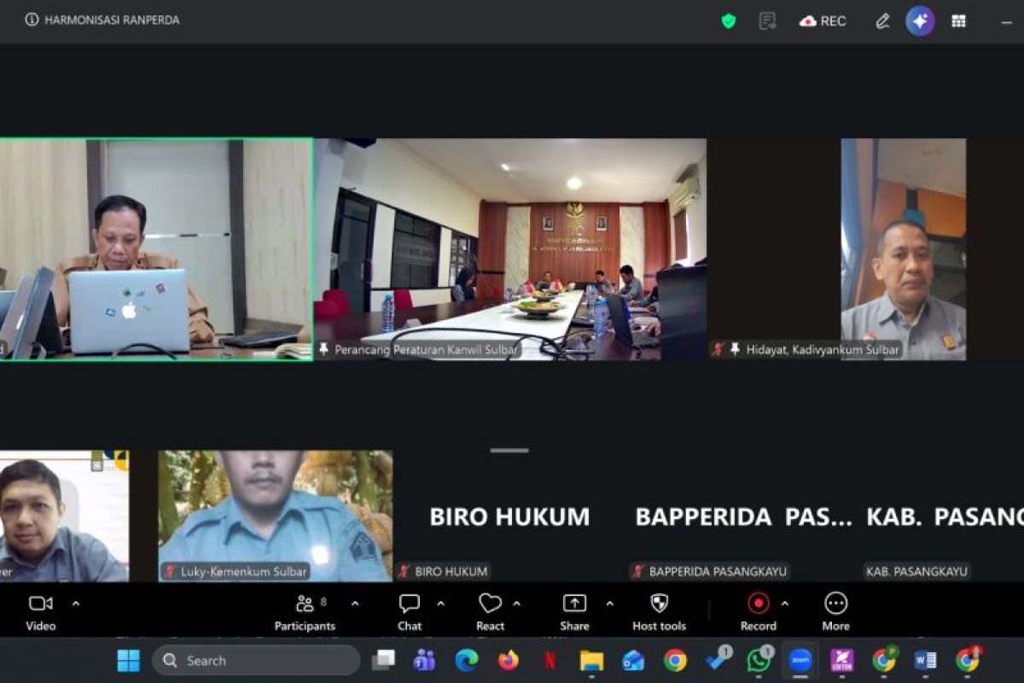1024x683 pixels.
Task: Open Outlook from the taskbar
Action: [x=633, y=660]
